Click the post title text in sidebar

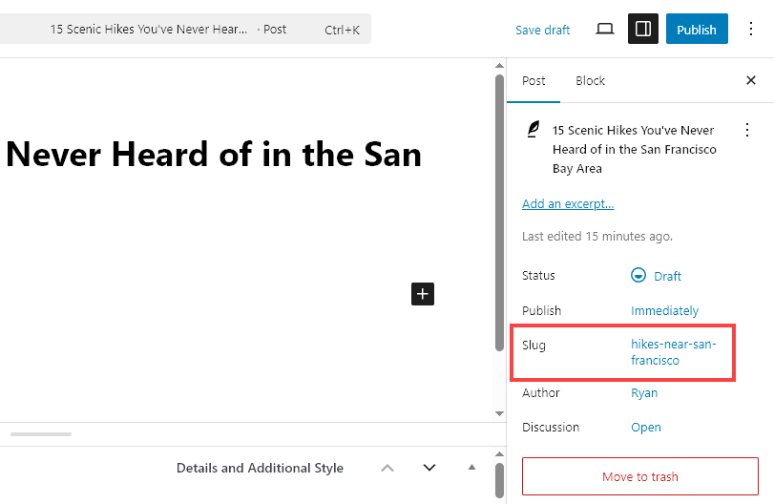coord(635,149)
